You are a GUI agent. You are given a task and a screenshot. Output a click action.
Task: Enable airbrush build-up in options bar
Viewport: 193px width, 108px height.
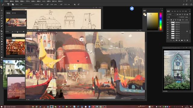click(61, 4)
